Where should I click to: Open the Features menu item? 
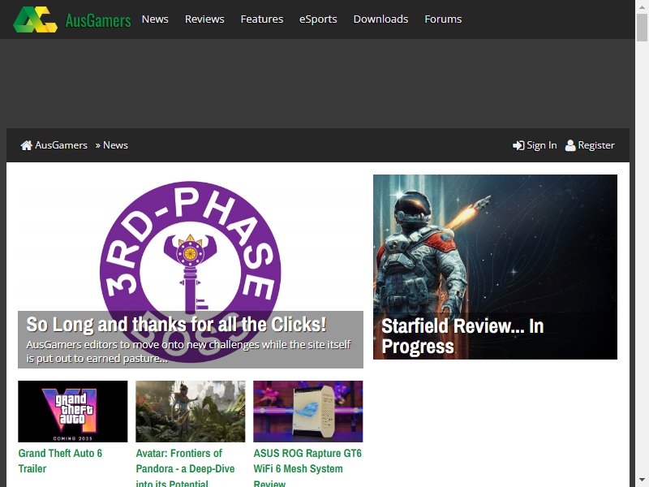[261, 19]
